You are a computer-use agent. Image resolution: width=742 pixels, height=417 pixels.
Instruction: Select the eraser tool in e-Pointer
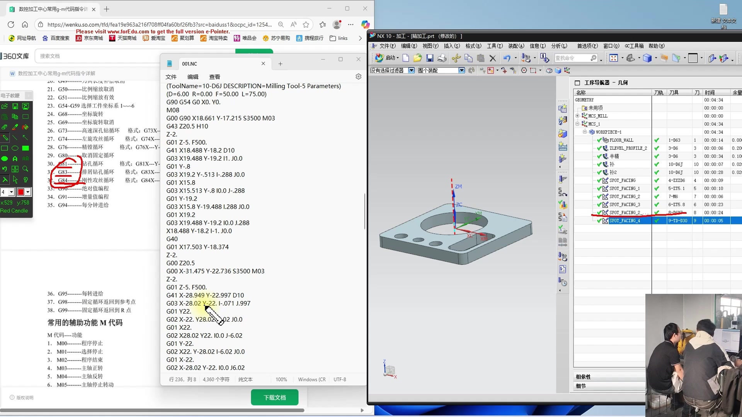pos(5,127)
